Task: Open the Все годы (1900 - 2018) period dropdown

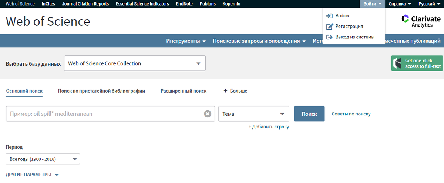Action: tap(43, 159)
